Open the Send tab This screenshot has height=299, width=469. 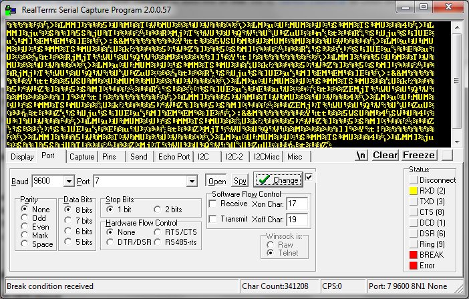(139, 157)
